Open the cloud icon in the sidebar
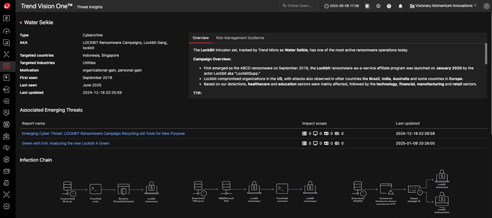Viewport: 492px width, 218px height. click(x=7, y=148)
